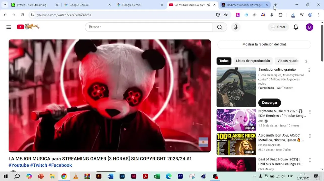Go back to previous page
Viewport: 324px width, 181px height.
click(5, 15)
